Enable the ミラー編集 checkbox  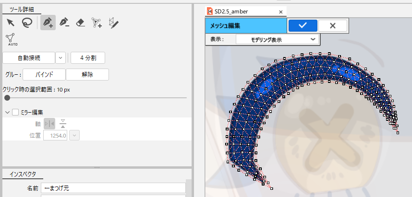tap(15, 112)
